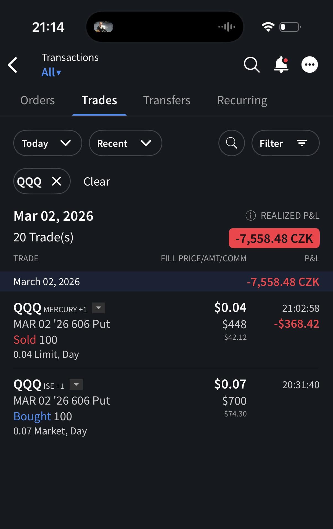This screenshot has width=333, height=529.
Task: Open the Today date range dropdown
Action: click(47, 143)
